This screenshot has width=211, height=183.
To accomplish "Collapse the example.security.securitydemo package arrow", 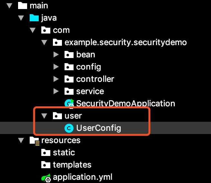I will 44,43.
